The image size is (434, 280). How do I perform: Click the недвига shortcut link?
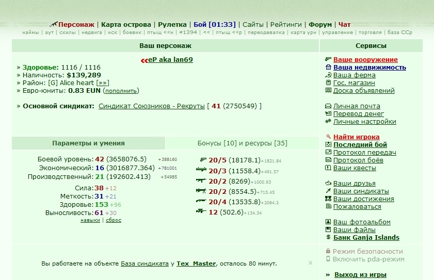(92, 32)
